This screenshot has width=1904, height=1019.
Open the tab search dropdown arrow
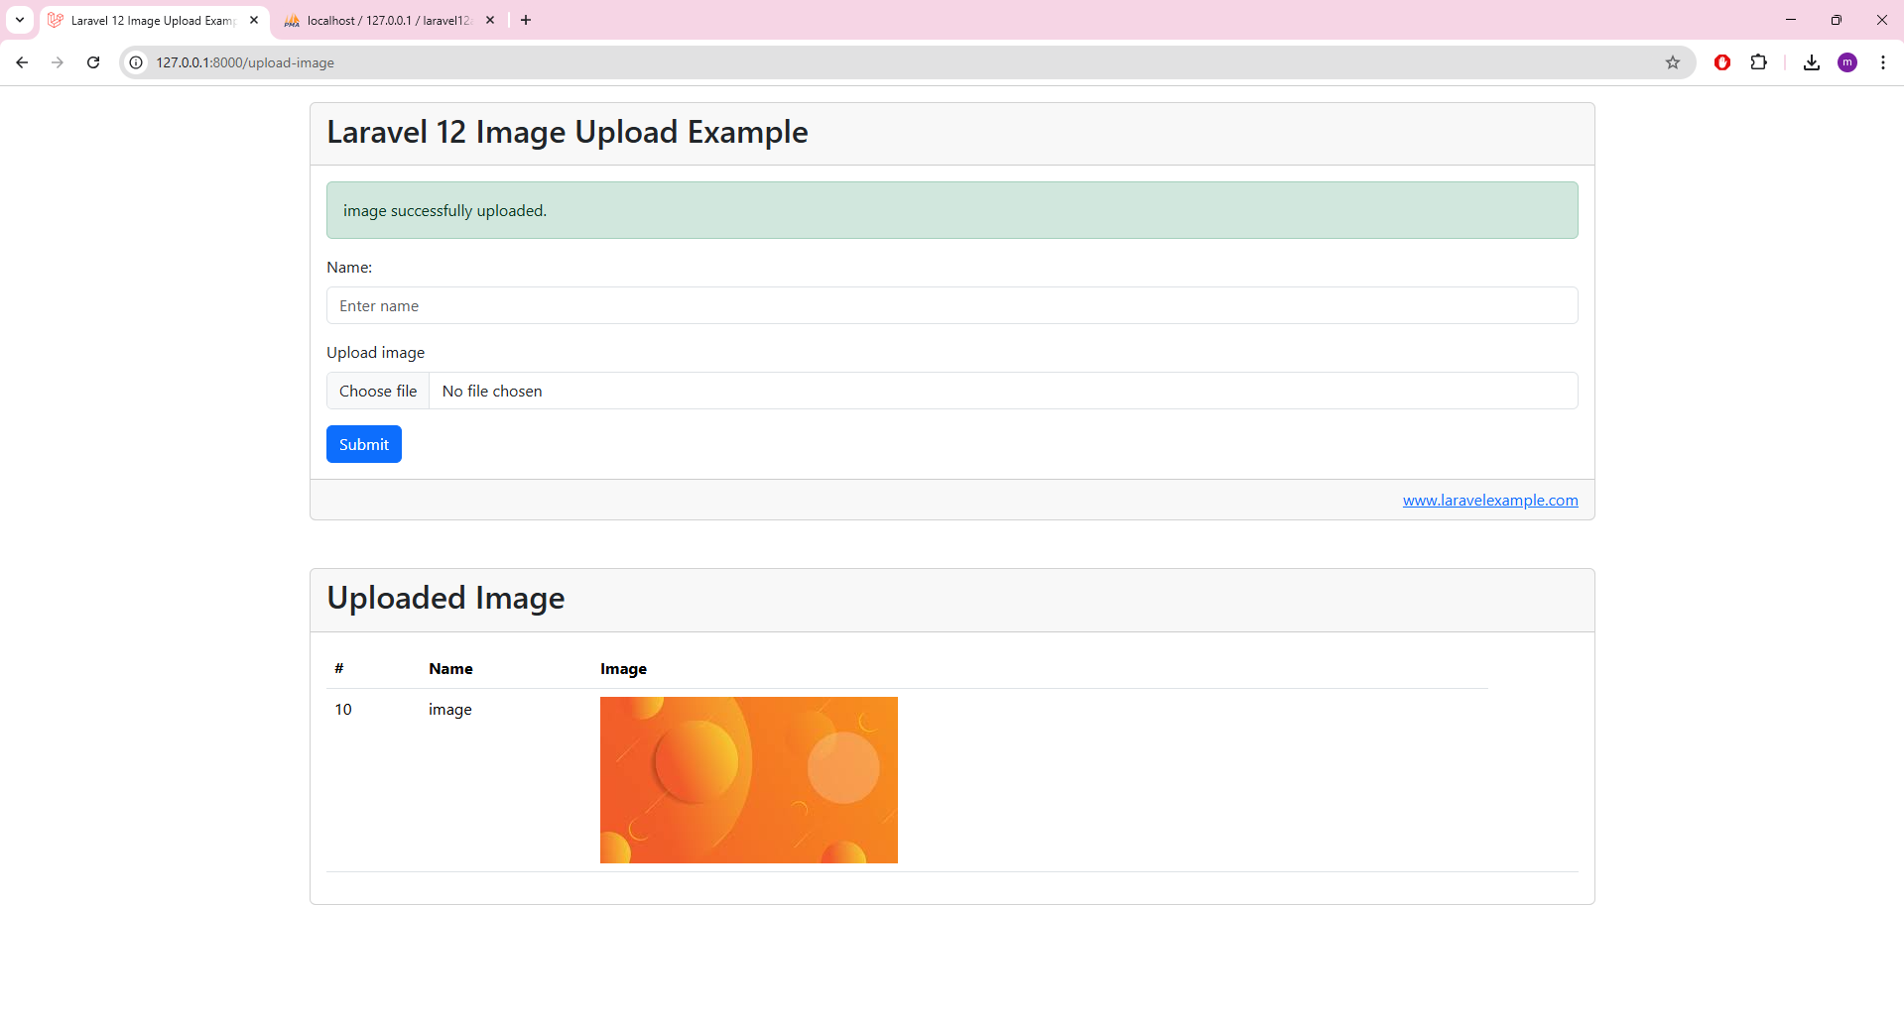(x=20, y=20)
